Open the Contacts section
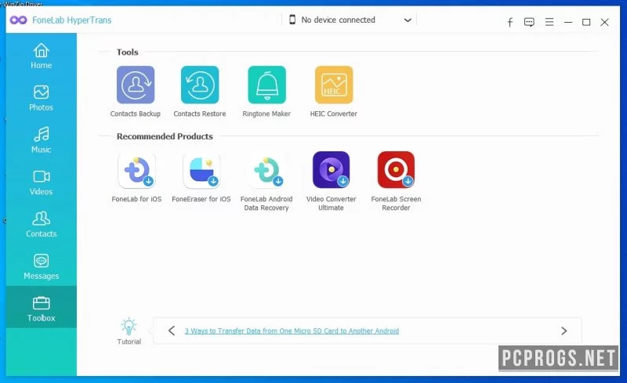This screenshot has width=627, height=383. [42, 224]
